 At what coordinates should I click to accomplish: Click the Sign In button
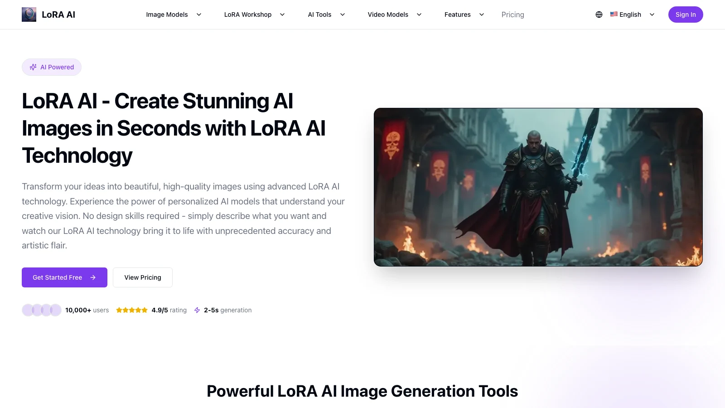(686, 15)
